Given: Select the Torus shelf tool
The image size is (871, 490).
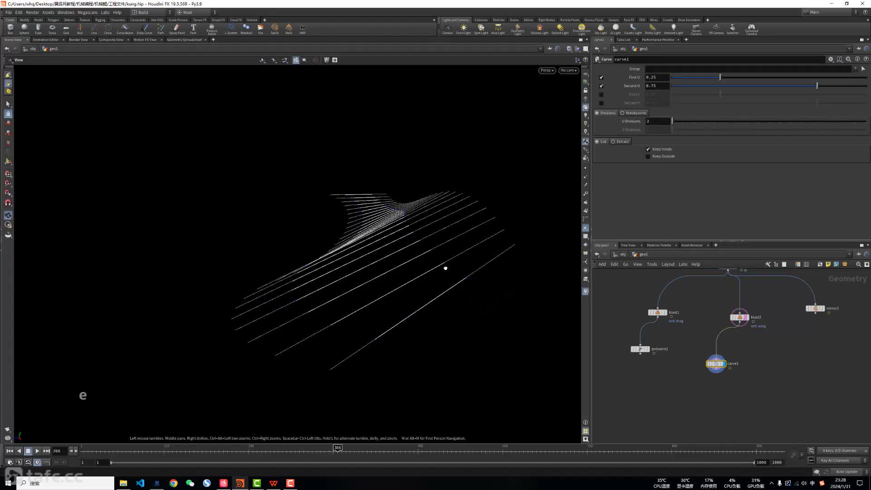Looking at the screenshot, I should (52, 29).
